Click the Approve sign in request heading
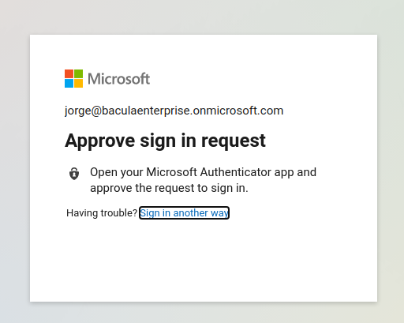Screen dimensions: 404x323 point(165,141)
